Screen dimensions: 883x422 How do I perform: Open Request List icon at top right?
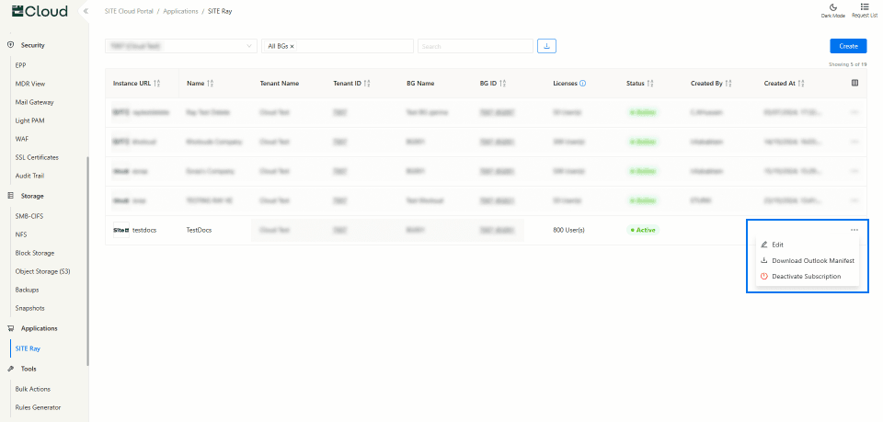(x=864, y=8)
